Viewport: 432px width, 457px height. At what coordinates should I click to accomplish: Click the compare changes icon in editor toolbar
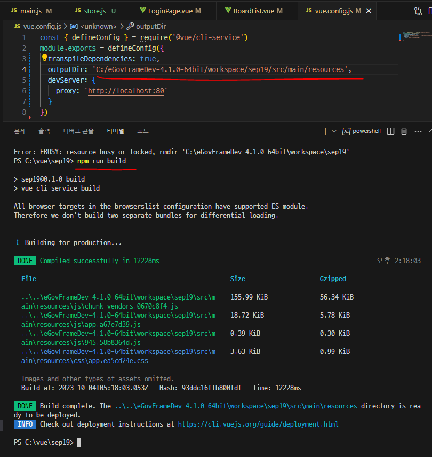pyautogui.click(x=418, y=11)
